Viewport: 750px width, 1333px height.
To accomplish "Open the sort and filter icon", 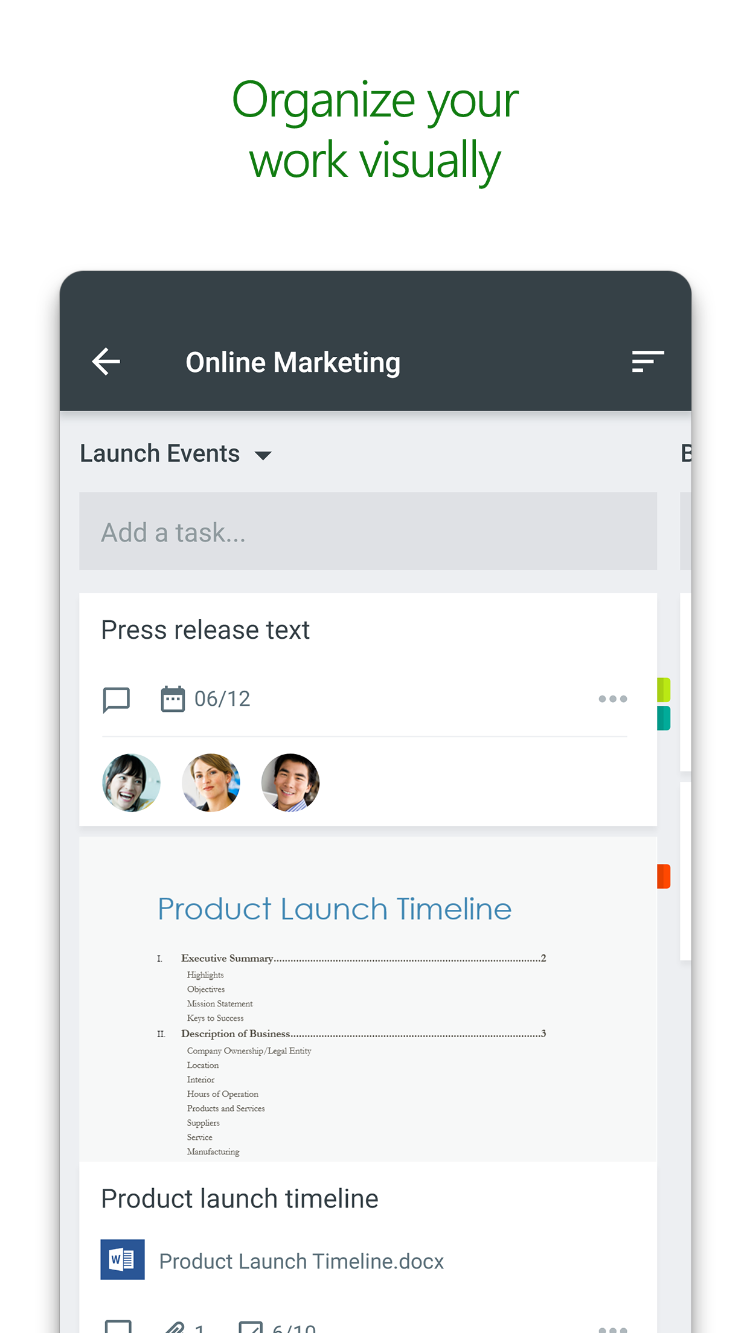I will point(647,362).
